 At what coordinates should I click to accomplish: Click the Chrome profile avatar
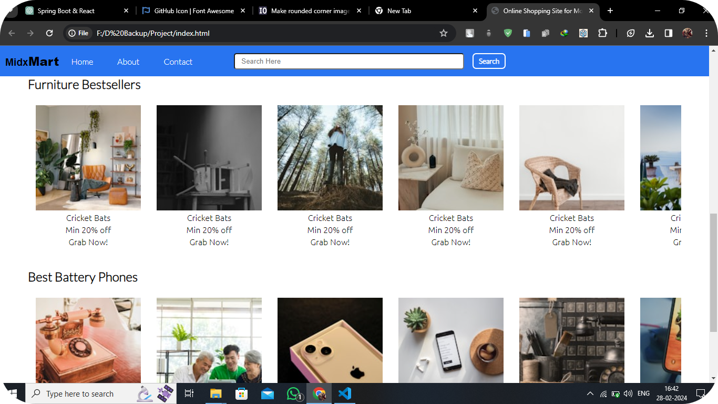pos(687,33)
